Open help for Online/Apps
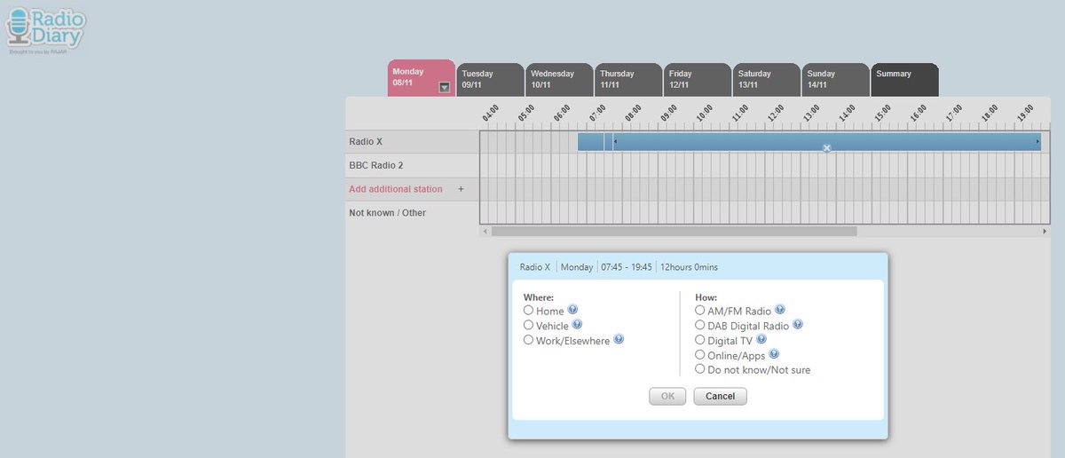Screen dimensions: 1065x458 coord(773,354)
